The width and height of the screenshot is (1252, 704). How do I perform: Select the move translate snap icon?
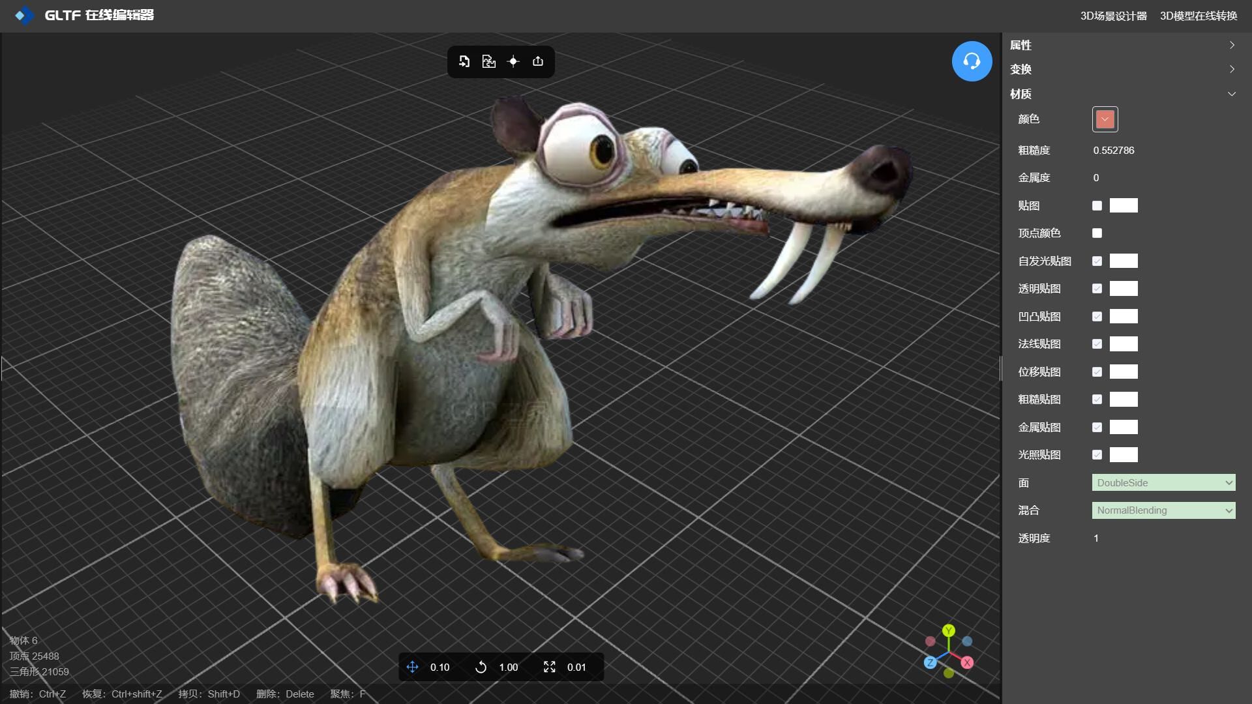[x=412, y=667]
